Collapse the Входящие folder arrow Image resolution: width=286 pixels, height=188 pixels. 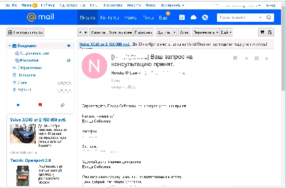pyautogui.click(x=9, y=46)
